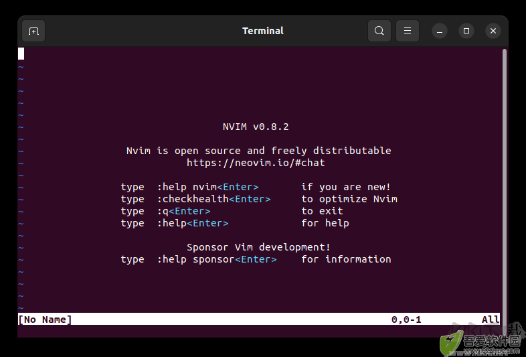
Task: Click the ':help<Enter>' command before 'for help'
Action: tap(193, 223)
